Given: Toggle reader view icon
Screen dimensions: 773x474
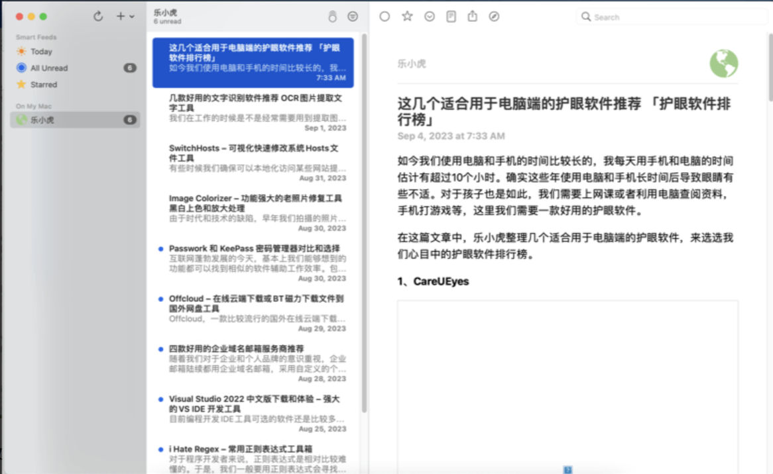Looking at the screenshot, I should click(x=451, y=17).
